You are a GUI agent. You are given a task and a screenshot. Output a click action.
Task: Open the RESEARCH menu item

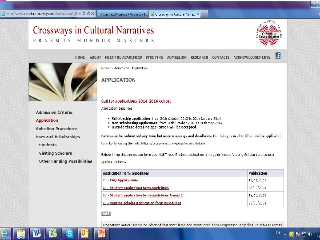[199, 57]
